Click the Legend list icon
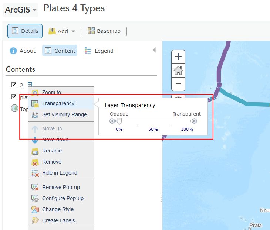The image size is (270, 230). pos(88,51)
